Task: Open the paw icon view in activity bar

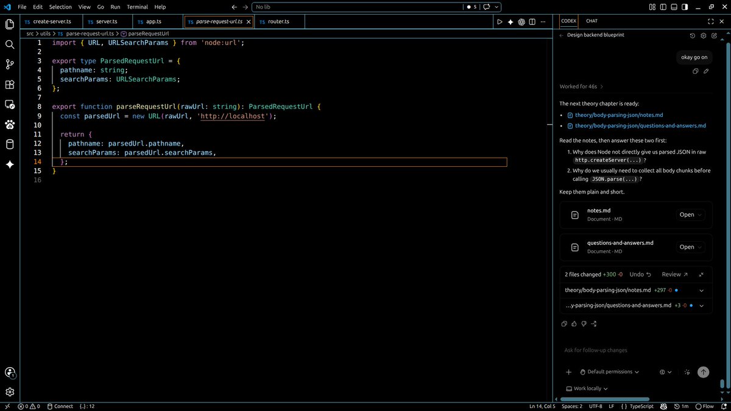Action: coord(10,125)
